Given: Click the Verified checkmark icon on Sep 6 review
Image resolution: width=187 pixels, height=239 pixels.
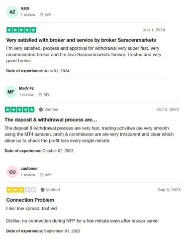Looking at the screenshot, I should [42, 190].
